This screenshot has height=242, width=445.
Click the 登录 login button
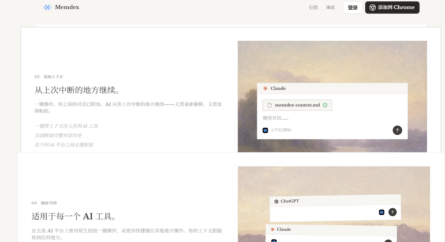(x=353, y=8)
